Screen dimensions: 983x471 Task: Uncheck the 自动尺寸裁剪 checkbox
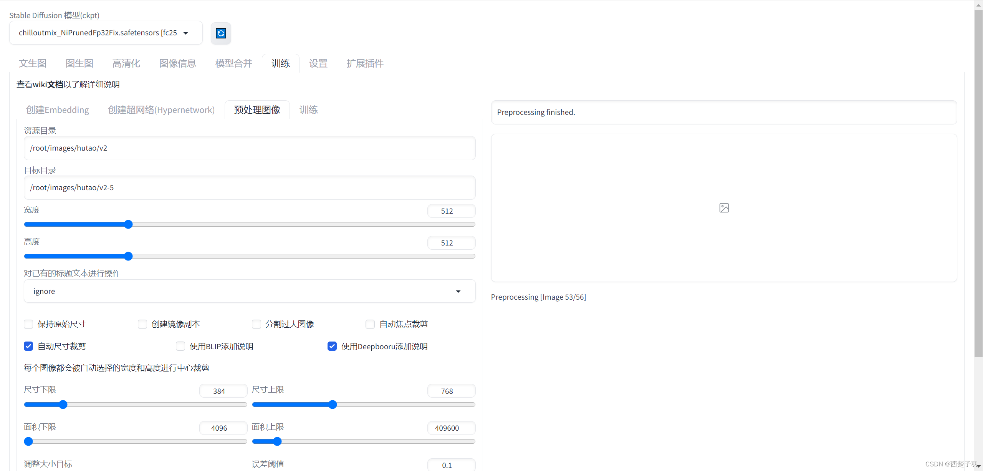[28, 347]
